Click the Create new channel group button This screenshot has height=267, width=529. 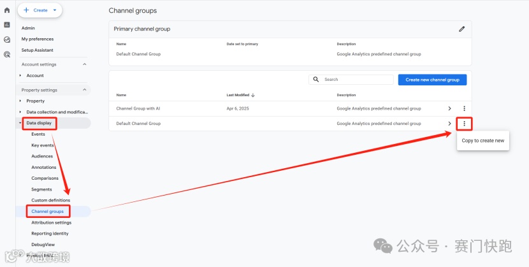point(432,80)
